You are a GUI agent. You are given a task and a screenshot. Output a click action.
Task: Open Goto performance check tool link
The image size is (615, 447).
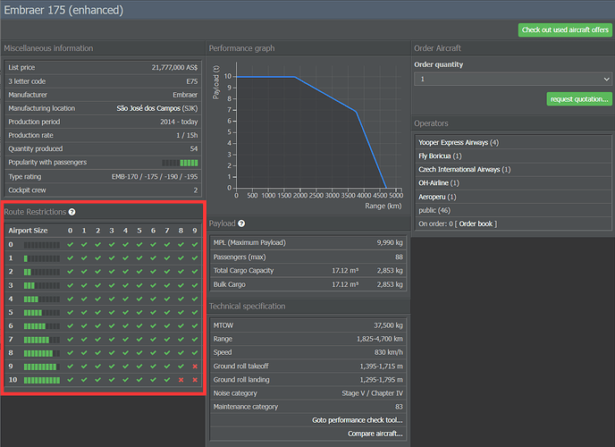coord(358,420)
